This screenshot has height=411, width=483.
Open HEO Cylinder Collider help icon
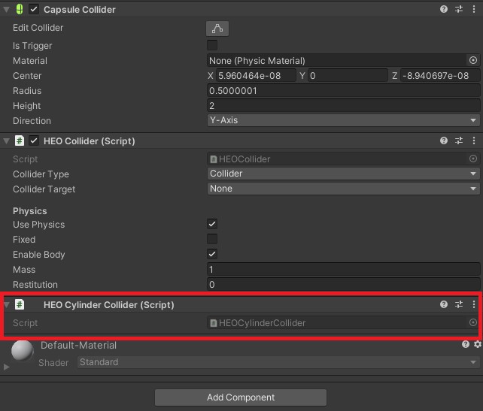coord(444,305)
